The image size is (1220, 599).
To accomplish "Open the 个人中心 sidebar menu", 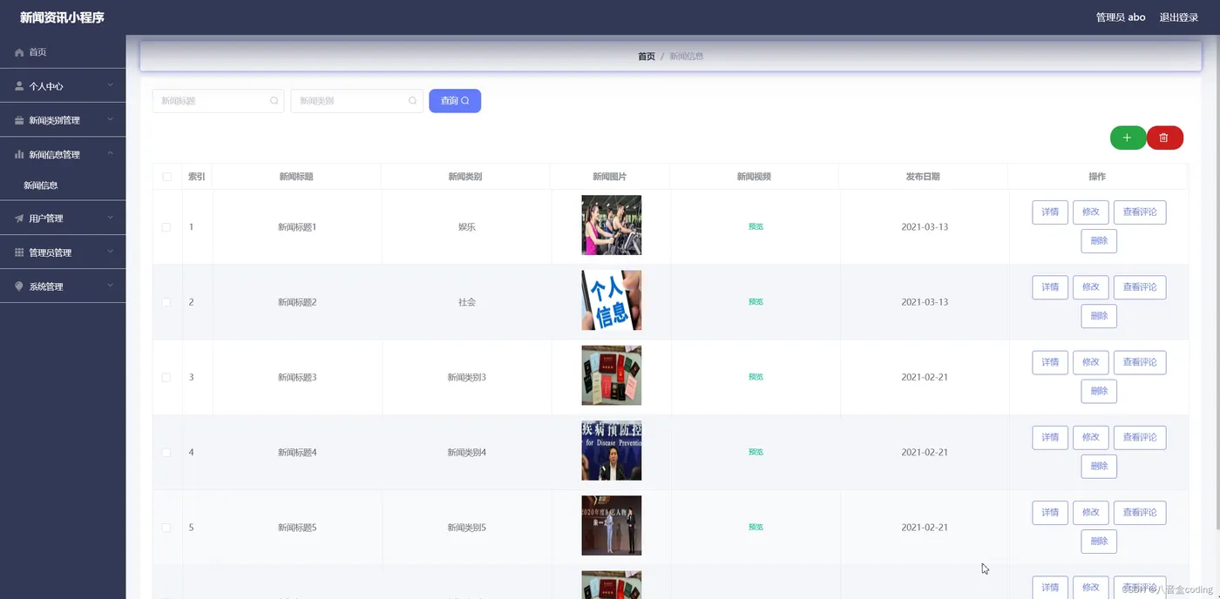I will (63, 86).
